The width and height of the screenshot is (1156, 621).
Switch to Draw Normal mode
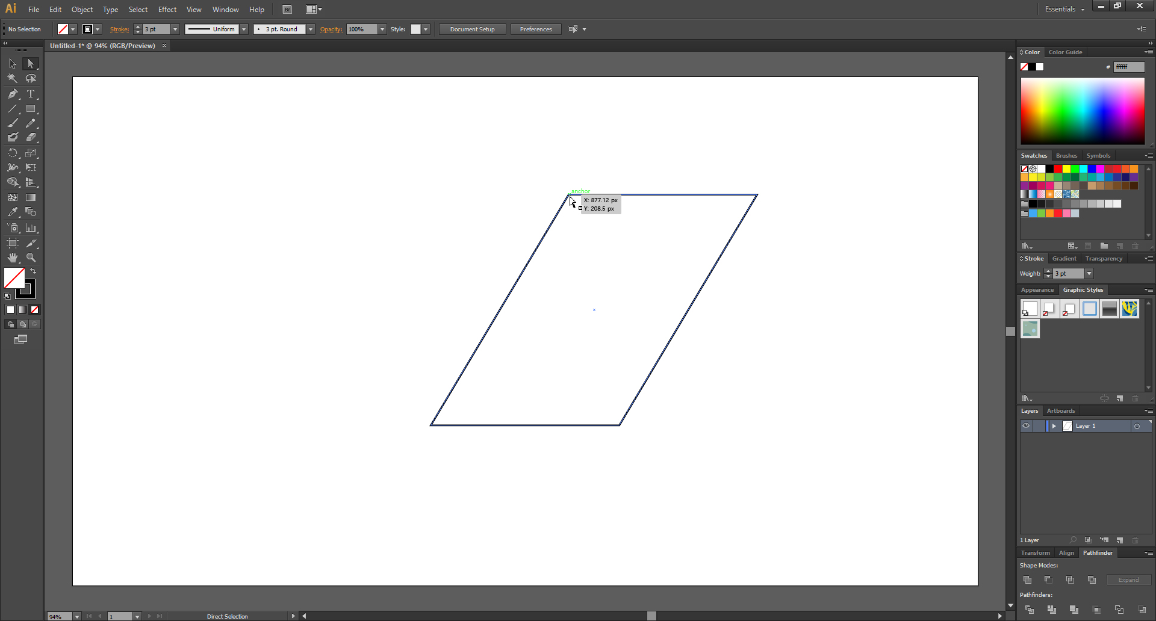(10, 324)
